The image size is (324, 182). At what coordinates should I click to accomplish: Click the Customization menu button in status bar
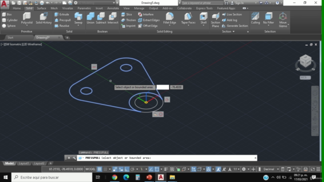click(x=318, y=169)
